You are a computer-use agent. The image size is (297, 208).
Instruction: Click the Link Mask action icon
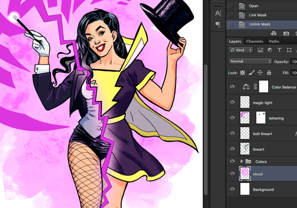pos(242,15)
